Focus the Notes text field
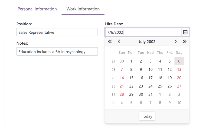 (x=57, y=52)
